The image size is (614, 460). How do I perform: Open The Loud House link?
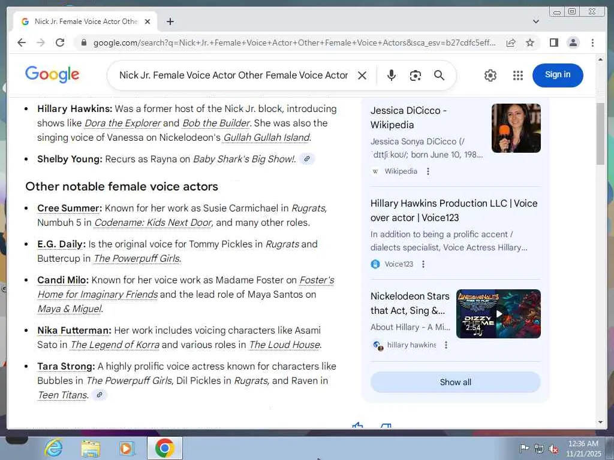click(x=285, y=344)
